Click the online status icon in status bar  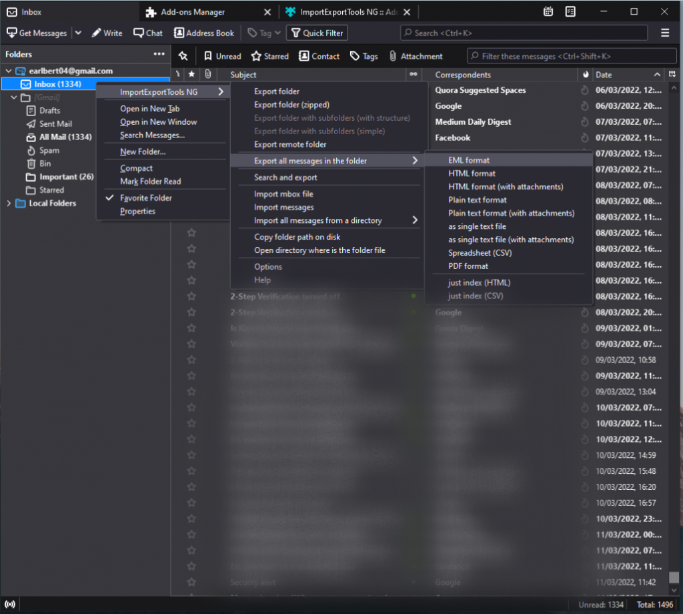[x=9, y=604]
